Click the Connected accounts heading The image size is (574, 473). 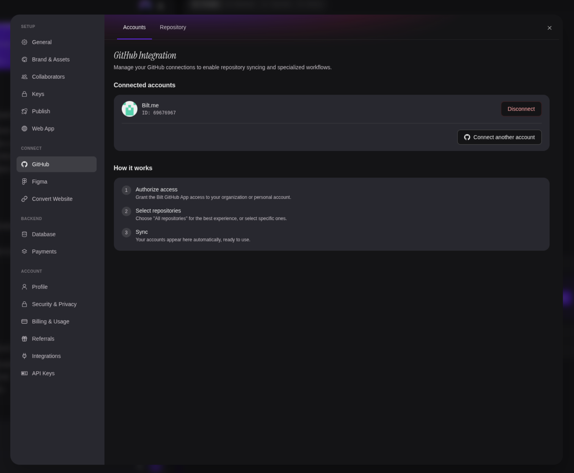tap(144, 85)
